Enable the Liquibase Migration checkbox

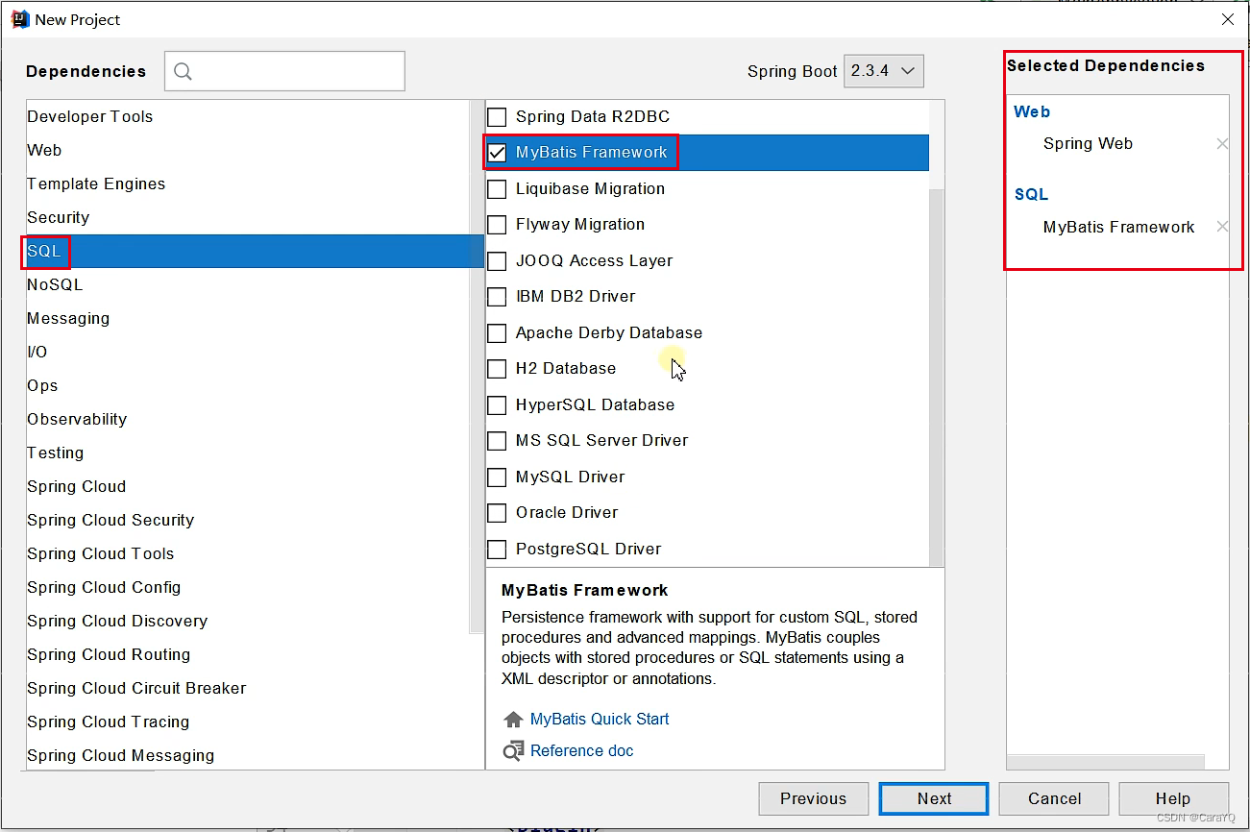497,189
